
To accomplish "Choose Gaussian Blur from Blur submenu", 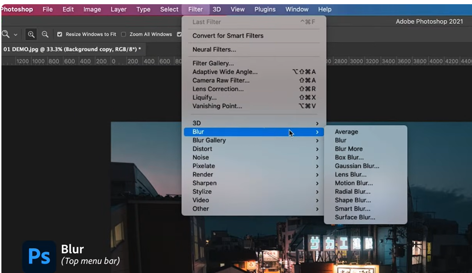I will (x=357, y=166).
